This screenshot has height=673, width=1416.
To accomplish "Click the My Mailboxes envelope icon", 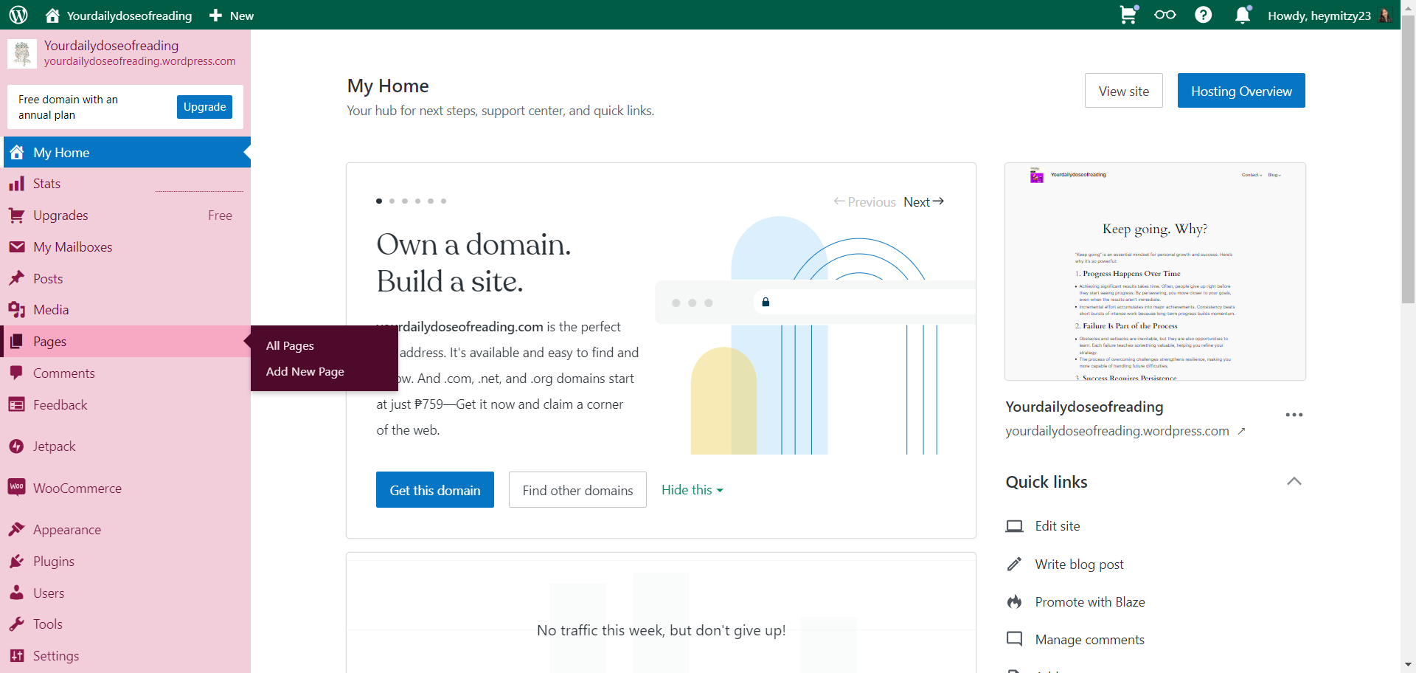I will (16, 247).
